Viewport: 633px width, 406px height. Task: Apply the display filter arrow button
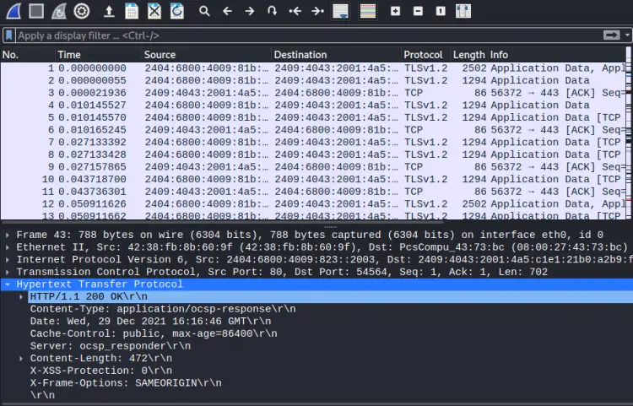612,35
